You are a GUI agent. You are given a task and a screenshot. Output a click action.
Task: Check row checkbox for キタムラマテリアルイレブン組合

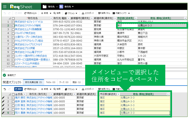[13, 41]
